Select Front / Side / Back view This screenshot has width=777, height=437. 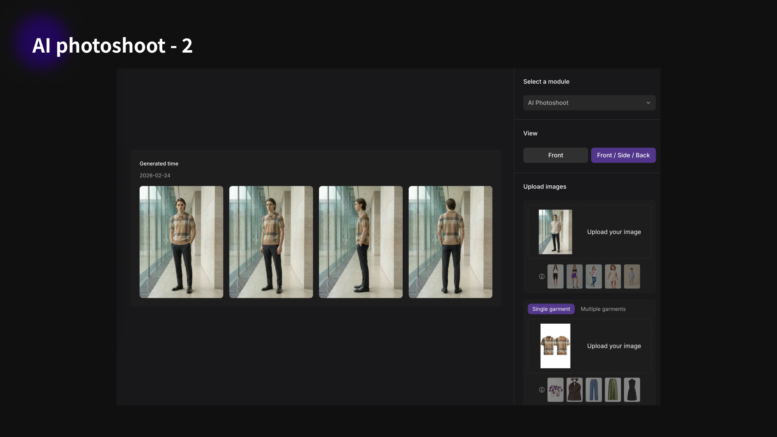tap(623, 155)
